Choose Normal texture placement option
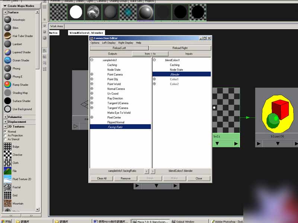Image resolution: width=298 pixels, height=223 pixels. (5, 132)
